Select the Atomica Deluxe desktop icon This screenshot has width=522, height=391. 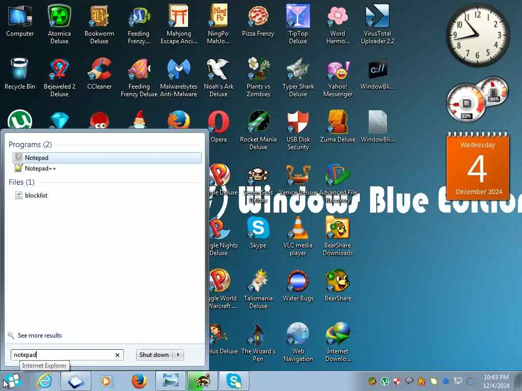coord(59,24)
